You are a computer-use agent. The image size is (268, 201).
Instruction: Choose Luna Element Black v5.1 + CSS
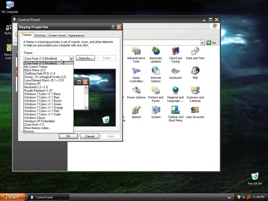[49, 80]
